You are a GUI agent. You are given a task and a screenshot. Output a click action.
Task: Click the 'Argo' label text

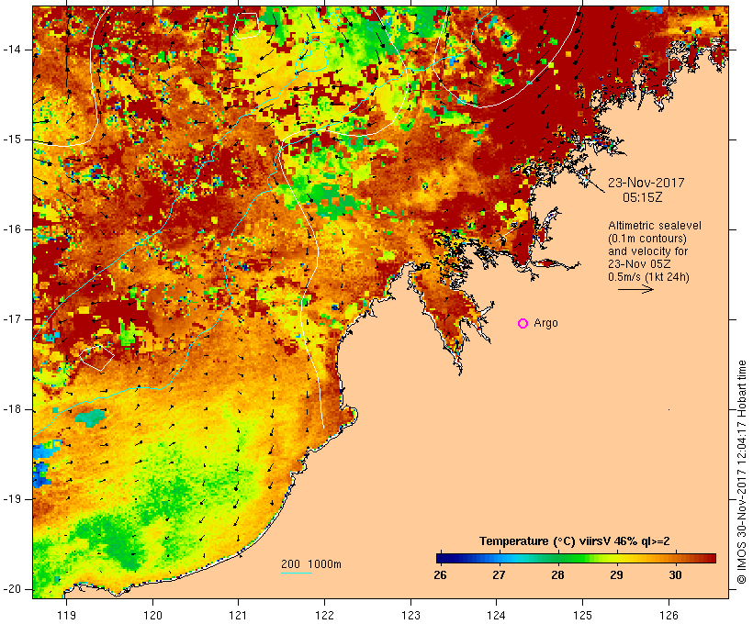coord(546,323)
